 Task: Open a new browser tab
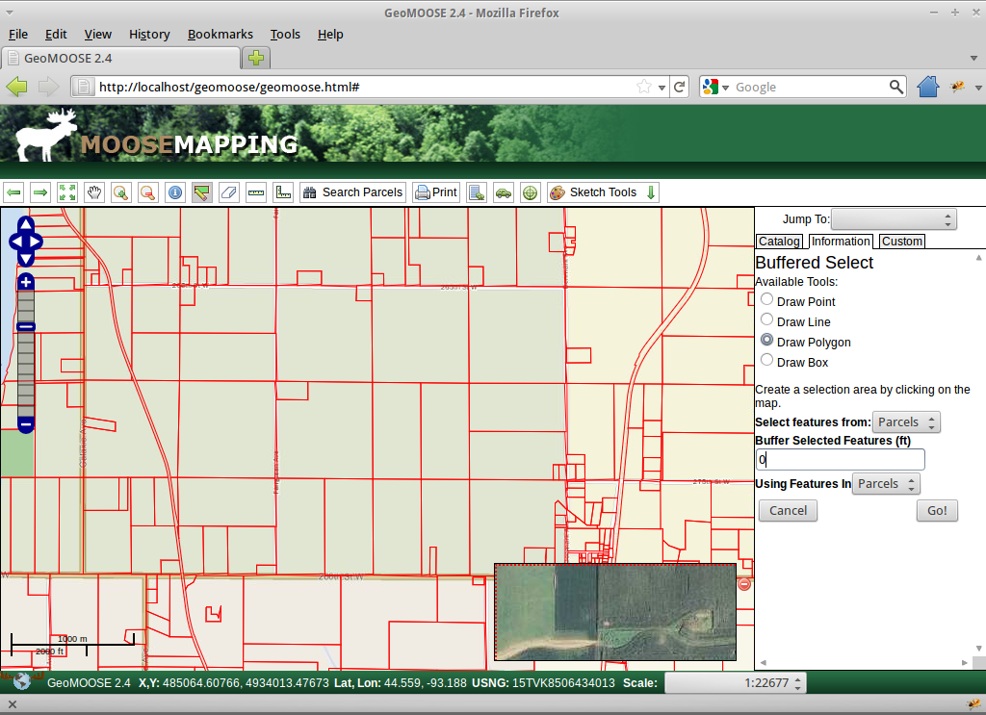(x=256, y=59)
